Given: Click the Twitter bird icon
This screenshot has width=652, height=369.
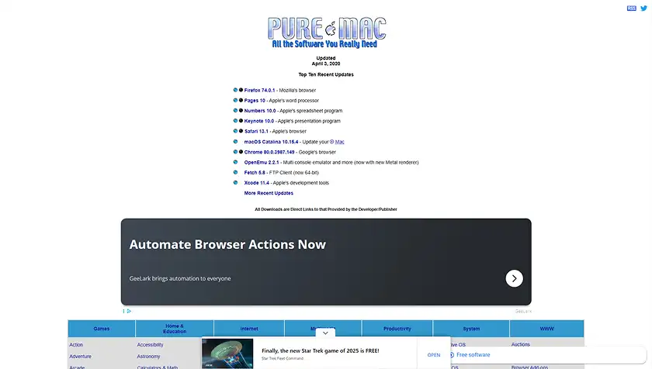Looking at the screenshot, I should (643, 8).
